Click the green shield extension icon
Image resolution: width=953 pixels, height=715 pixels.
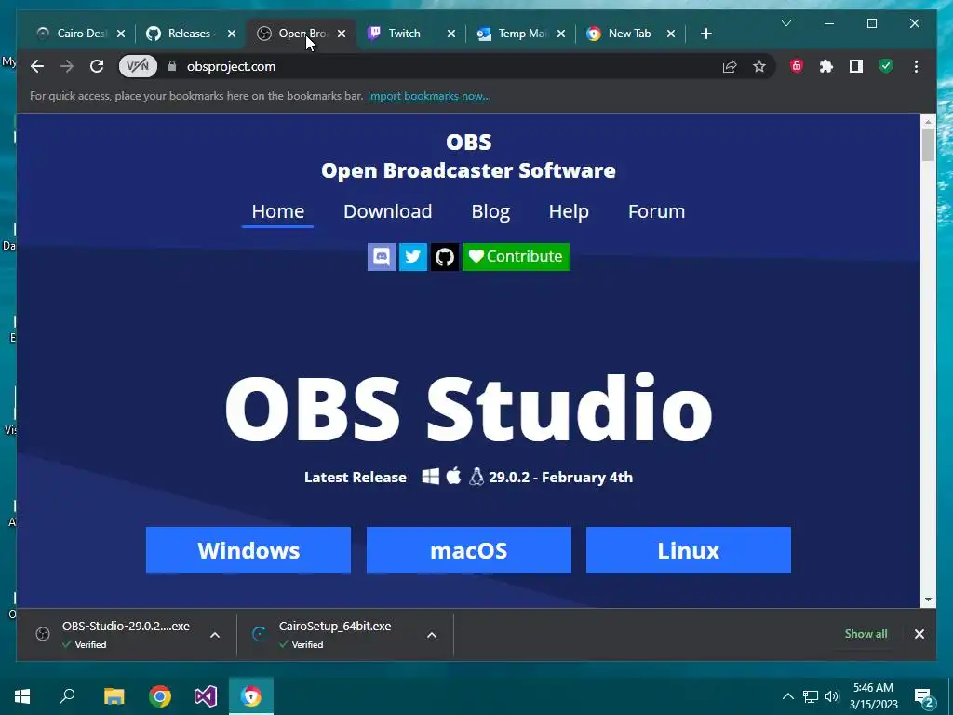coord(886,66)
